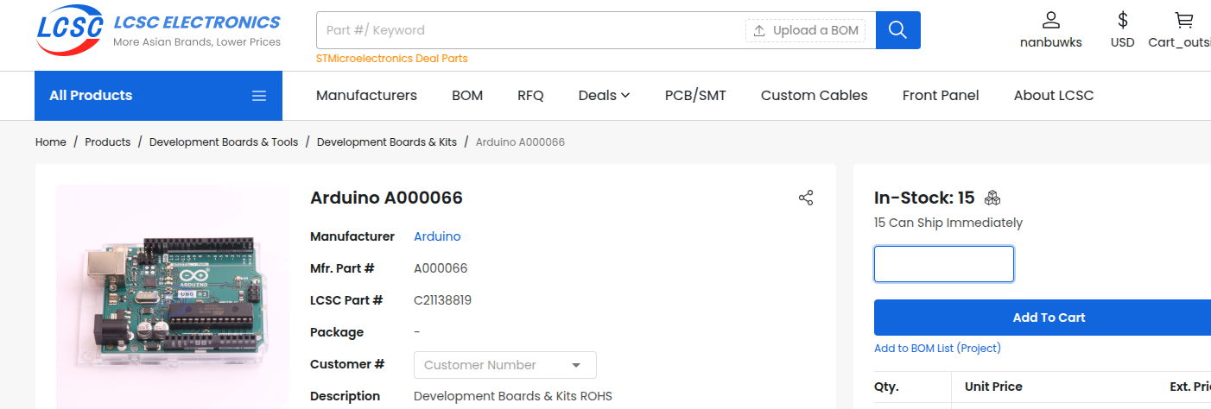Open the Customer Number dropdown
The height and width of the screenshot is (409, 1211).
point(505,365)
